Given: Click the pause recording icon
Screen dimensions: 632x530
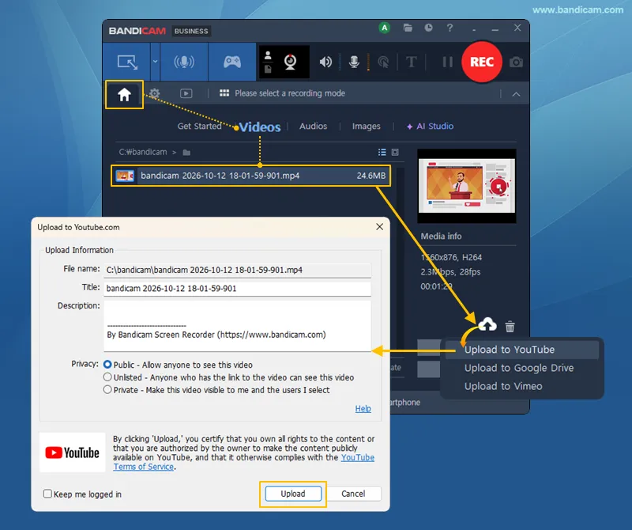Looking at the screenshot, I should pos(447,62).
